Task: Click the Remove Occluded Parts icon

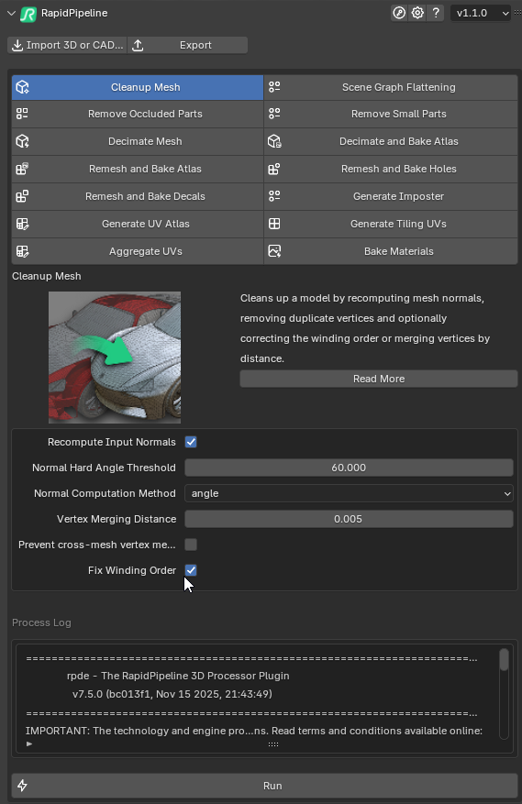Action: (22, 114)
